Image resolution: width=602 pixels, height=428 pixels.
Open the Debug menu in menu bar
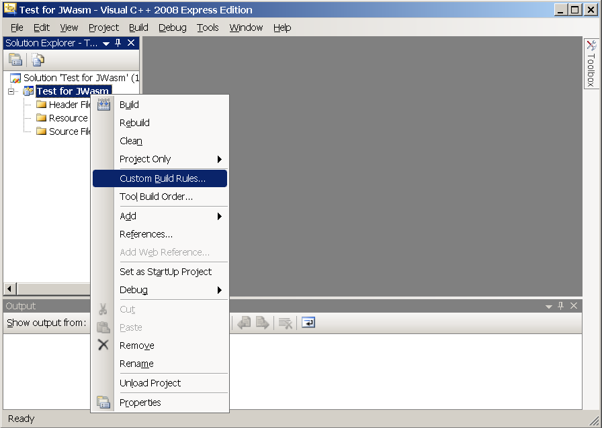click(173, 28)
